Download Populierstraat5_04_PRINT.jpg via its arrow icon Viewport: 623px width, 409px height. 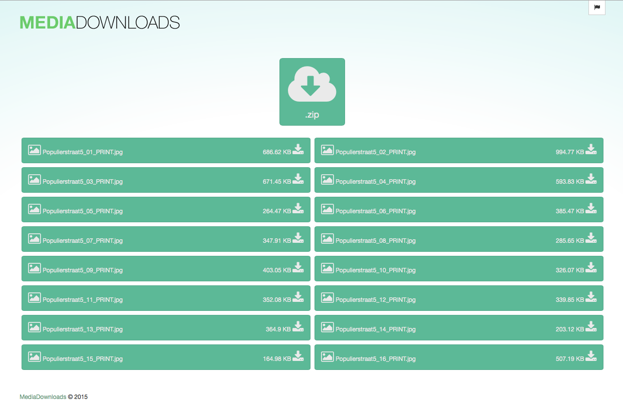(x=591, y=179)
